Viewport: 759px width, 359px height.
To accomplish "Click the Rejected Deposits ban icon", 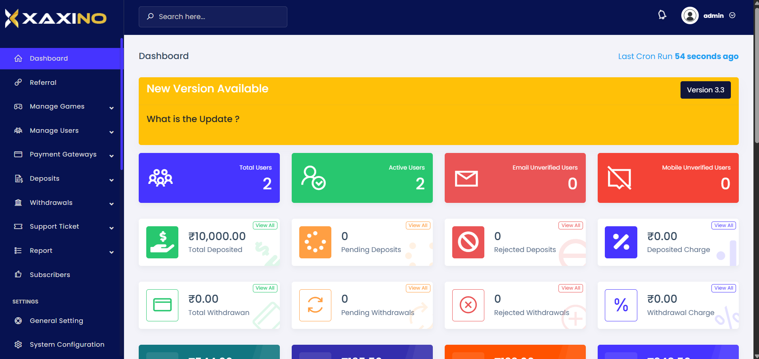I will click(468, 242).
